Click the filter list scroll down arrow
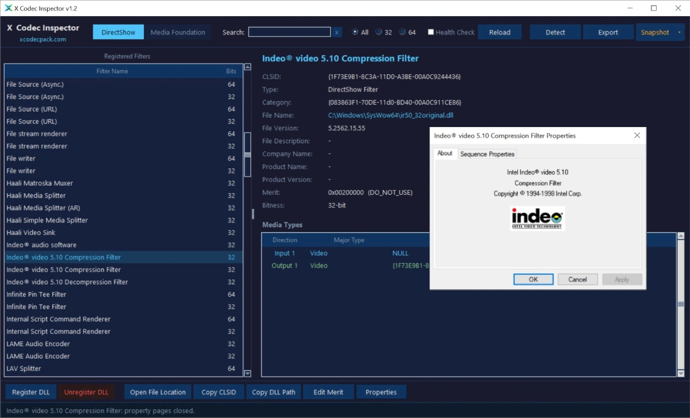This screenshot has height=418, width=690. point(248,373)
